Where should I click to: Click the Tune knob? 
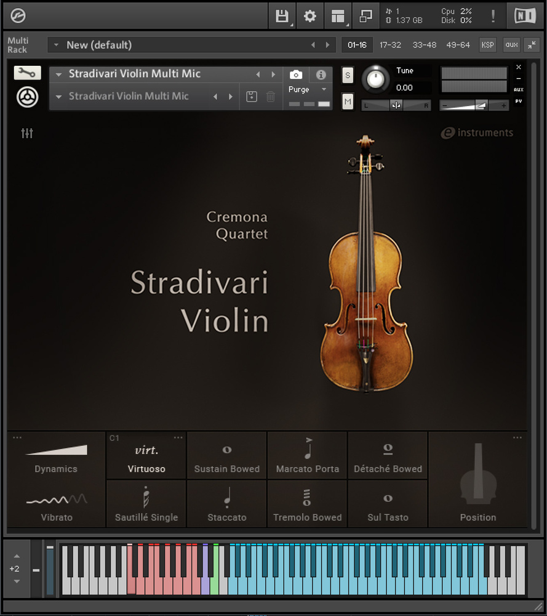tap(376, 79)
